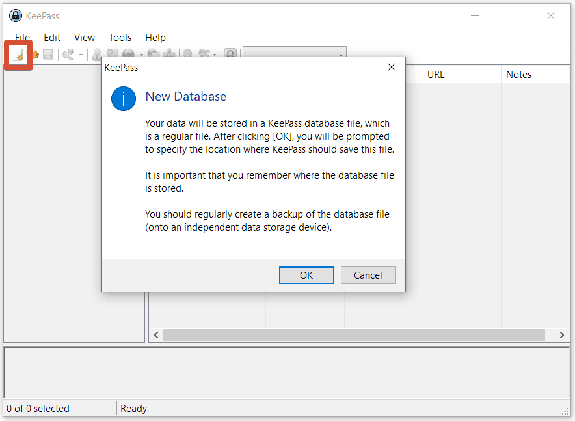Click the 'Ready.' status bar text
This screenshot has width=575, height=421.
(135, 409)
